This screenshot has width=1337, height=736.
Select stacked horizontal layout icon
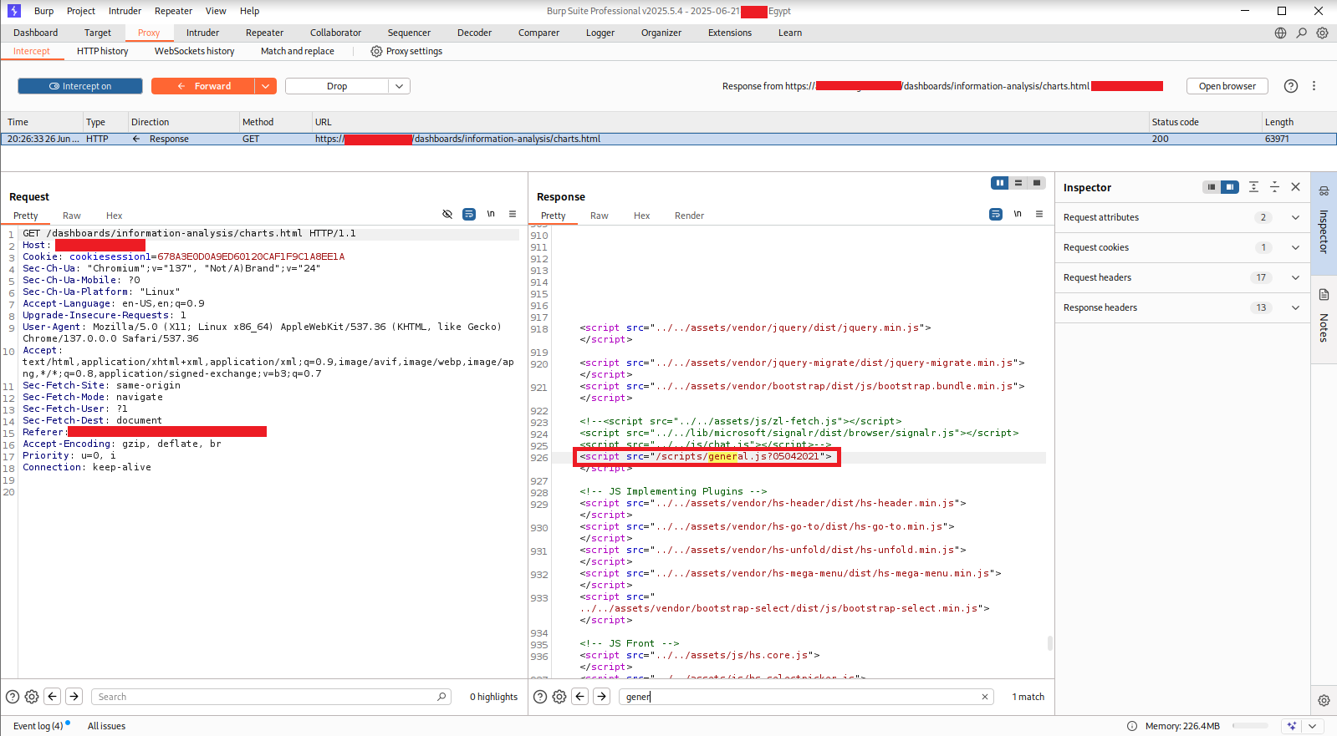[x=1018, y=183]
